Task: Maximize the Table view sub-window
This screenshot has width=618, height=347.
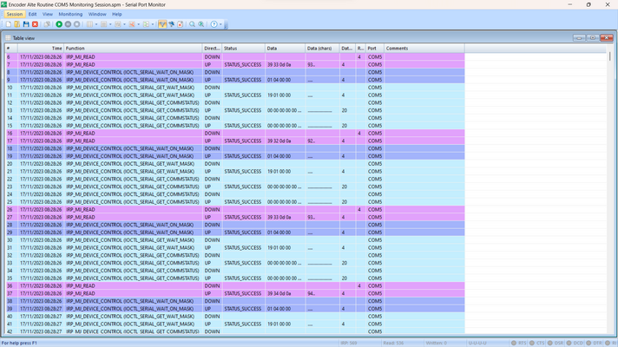Action: pyautogui.click(x=593, y=38)
